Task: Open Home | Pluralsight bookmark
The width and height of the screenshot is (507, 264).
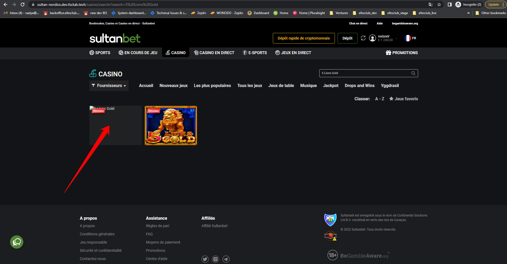Action: 309,13
